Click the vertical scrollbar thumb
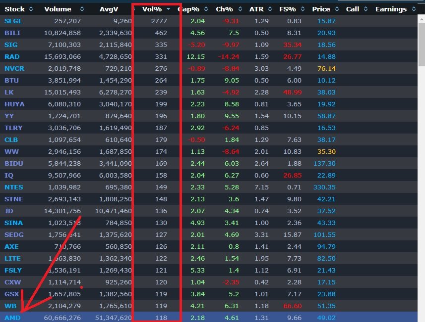The height and width of the screenshot is (322, 425). coord(422,45)
